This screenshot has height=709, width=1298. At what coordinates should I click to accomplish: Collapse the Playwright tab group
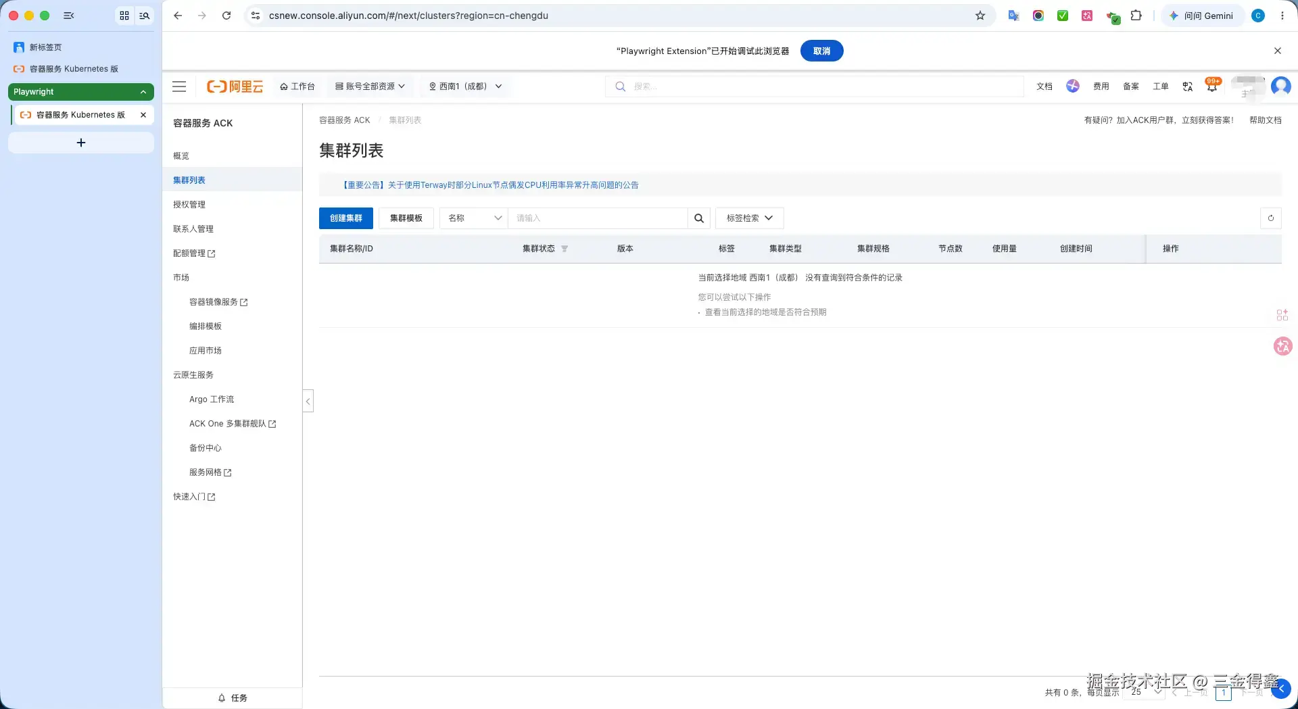(143, 92)
